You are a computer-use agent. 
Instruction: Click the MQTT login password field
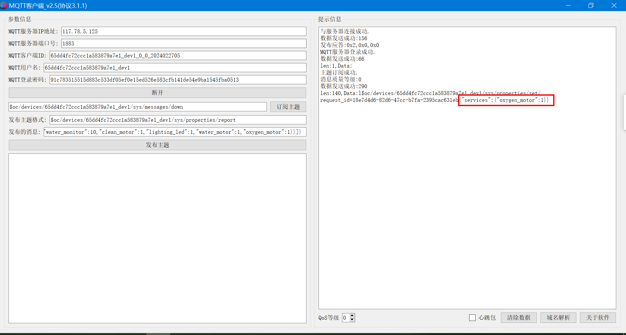pyautogui.click(x=178, y=80)
